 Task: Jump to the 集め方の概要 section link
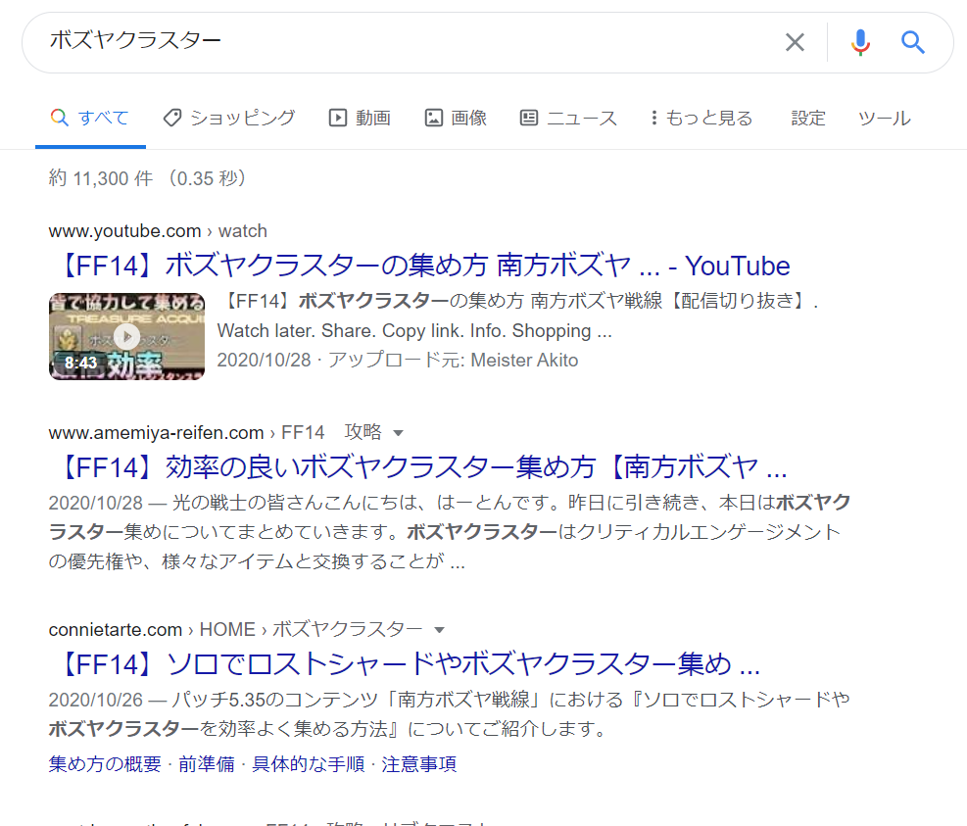point(105,763)
